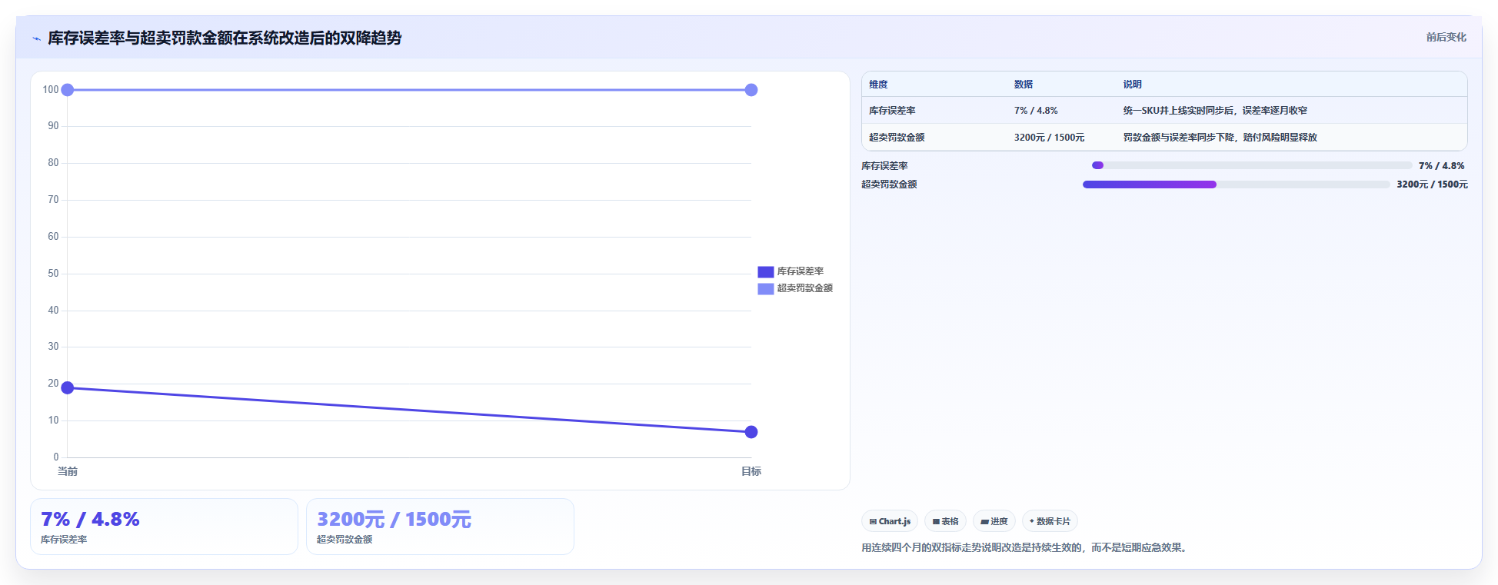Click the 库存误差率 progress bar
Image resolution: width=1498 pixels, height=585 pixels.
1251,165
